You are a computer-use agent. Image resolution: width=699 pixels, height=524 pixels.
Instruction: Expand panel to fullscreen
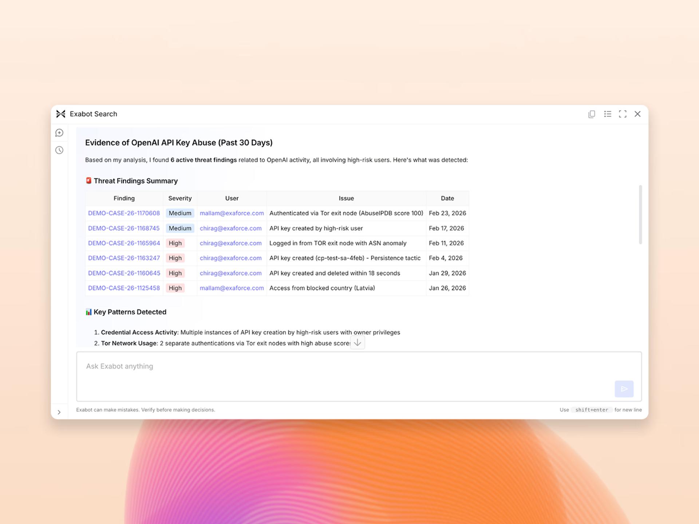[x=623, y=114]
